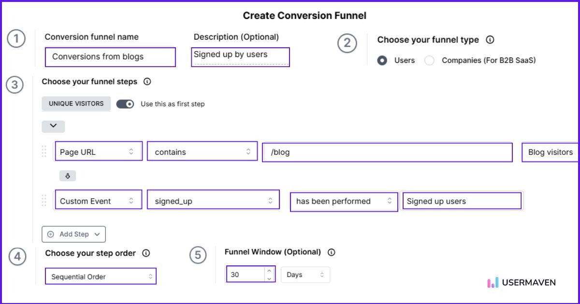
Task: Click info icon next to Funnel Window
Action: click(x=331, y=252)
